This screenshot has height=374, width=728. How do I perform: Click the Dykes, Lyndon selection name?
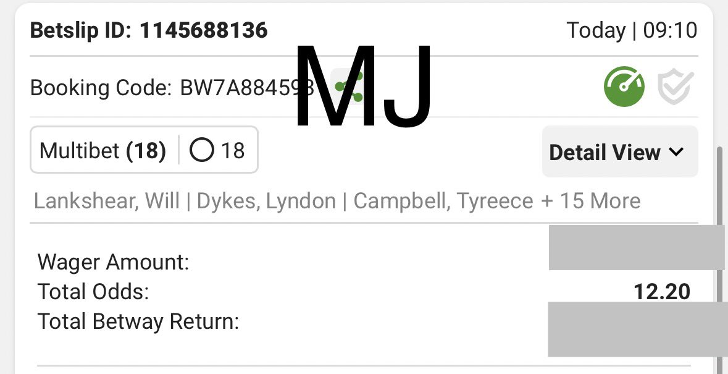pos(266,201)
